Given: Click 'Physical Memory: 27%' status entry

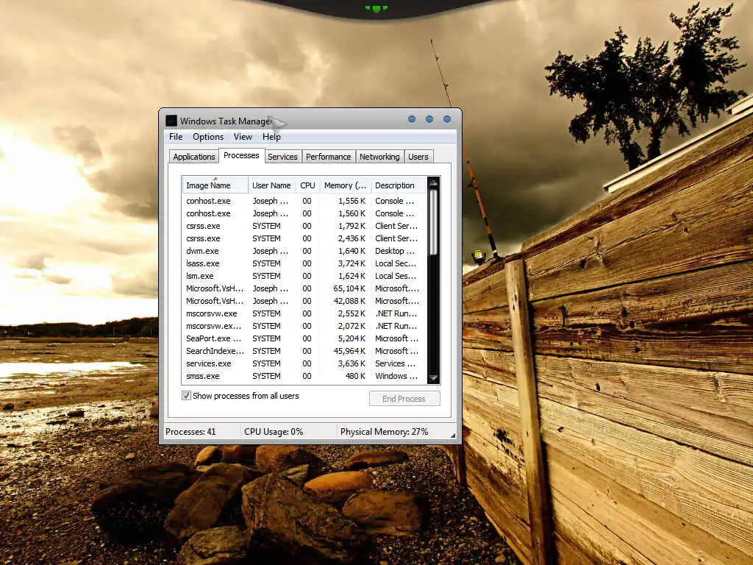Looking at the screenshot, I should tap(384, 431).
